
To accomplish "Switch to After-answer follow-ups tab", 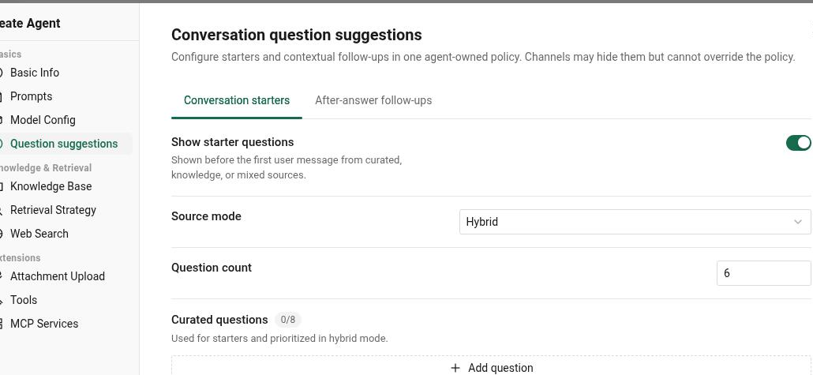I will click(x=373, y=100).
